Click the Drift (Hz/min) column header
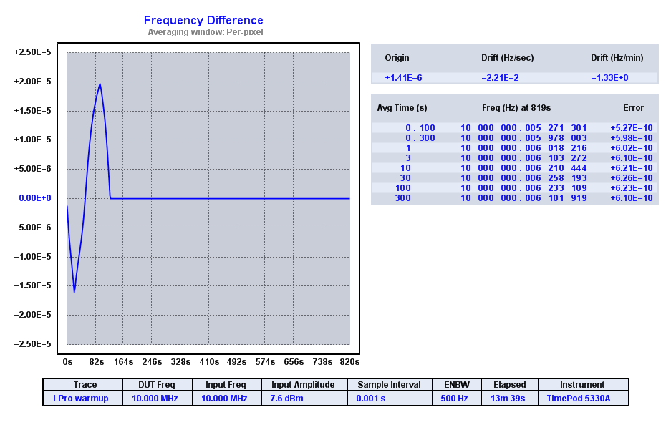The image size is (671, 430). [x=617, y=58]
